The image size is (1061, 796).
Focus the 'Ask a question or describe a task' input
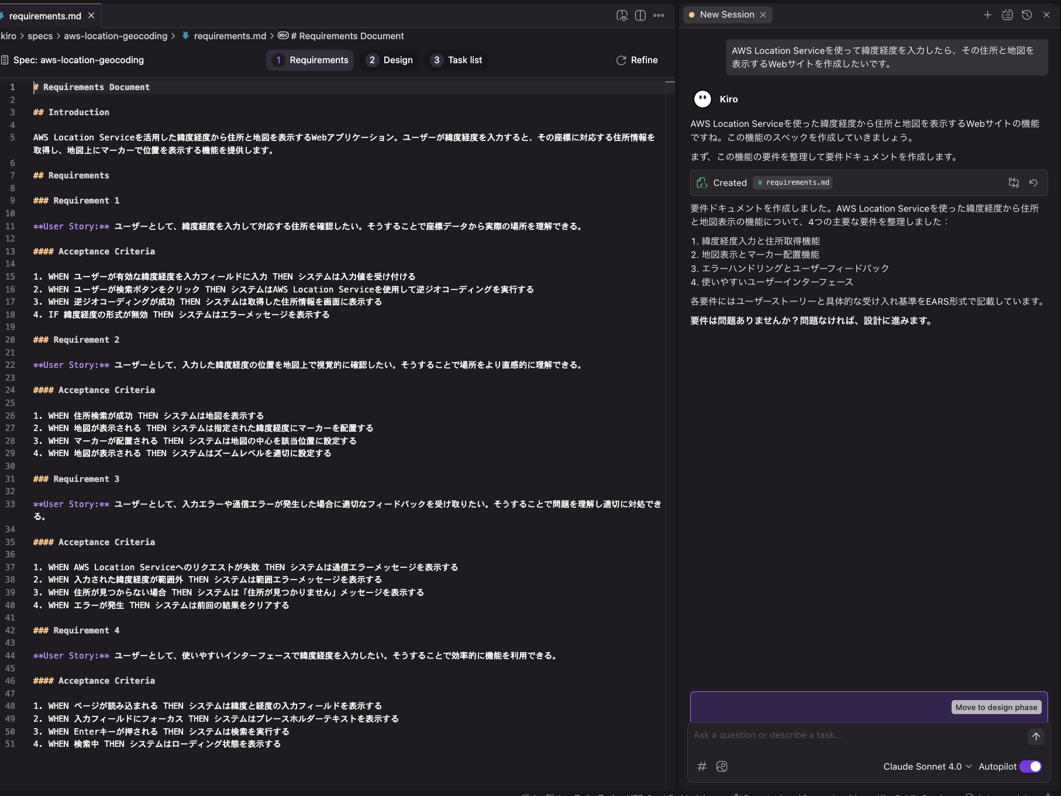point(857,735)
